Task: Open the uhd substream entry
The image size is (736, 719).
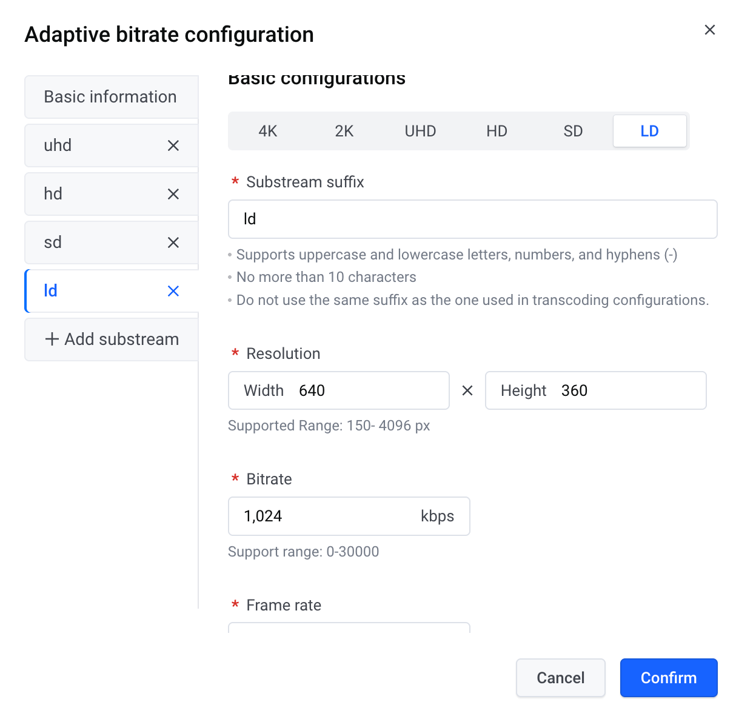Action: pyautogui.click(x=112, y=145)
